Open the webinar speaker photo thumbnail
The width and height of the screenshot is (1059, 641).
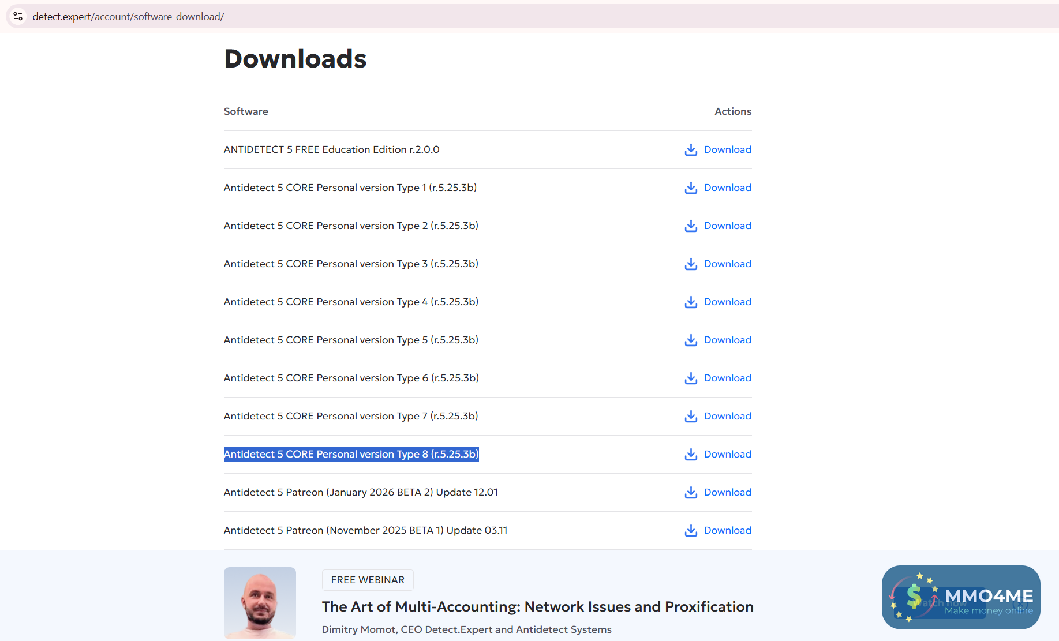point(260,603)
